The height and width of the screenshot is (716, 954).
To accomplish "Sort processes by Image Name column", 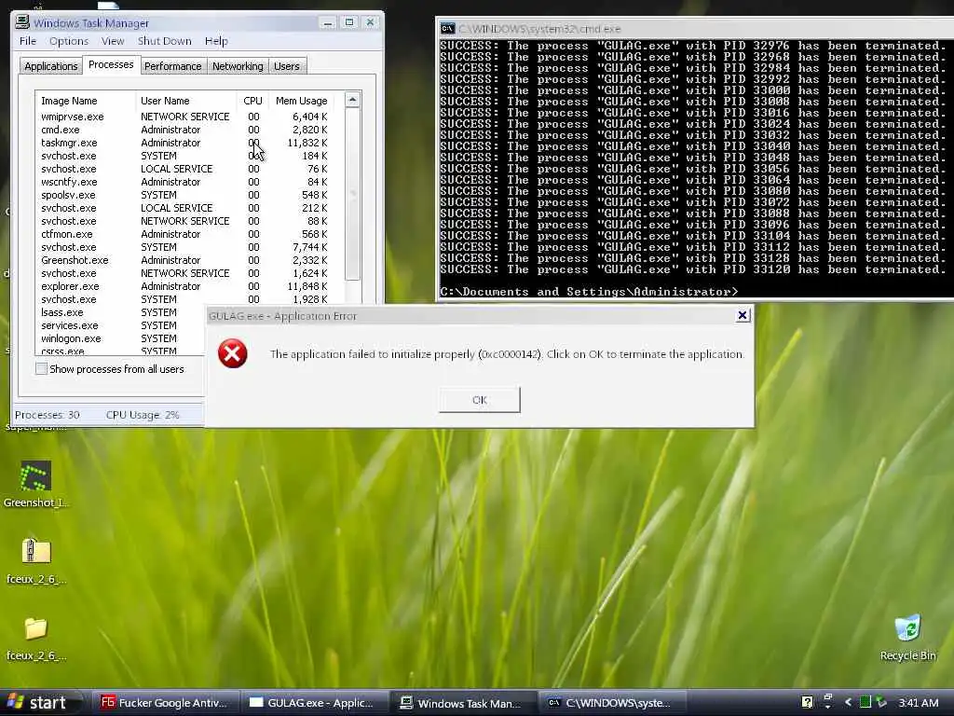I will [x=86, y=101].
